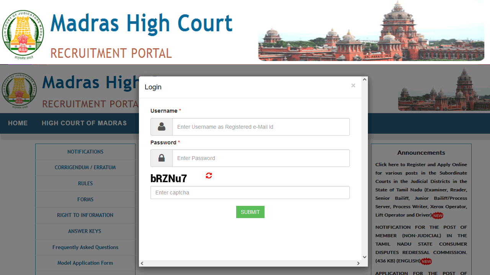Close the Login dialog with X
490x275 pixels.
tap(353, 86)
